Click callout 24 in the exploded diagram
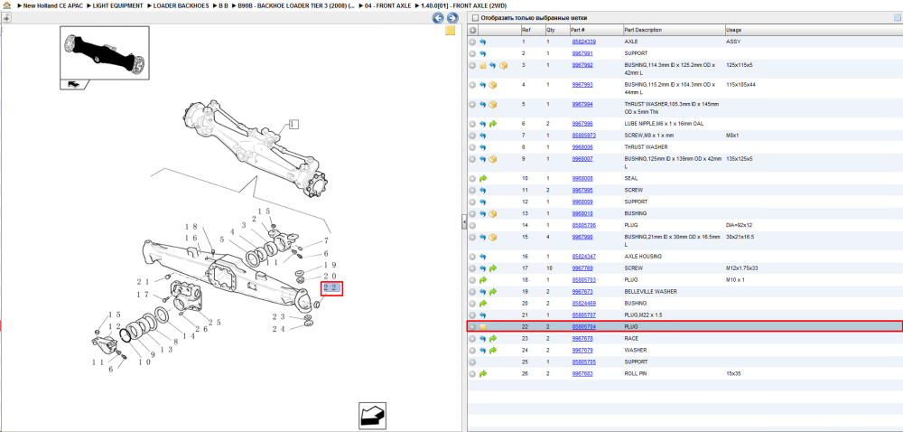Image resolution: width=903 pixels, height=432 pixels. [x=279, y=330]
